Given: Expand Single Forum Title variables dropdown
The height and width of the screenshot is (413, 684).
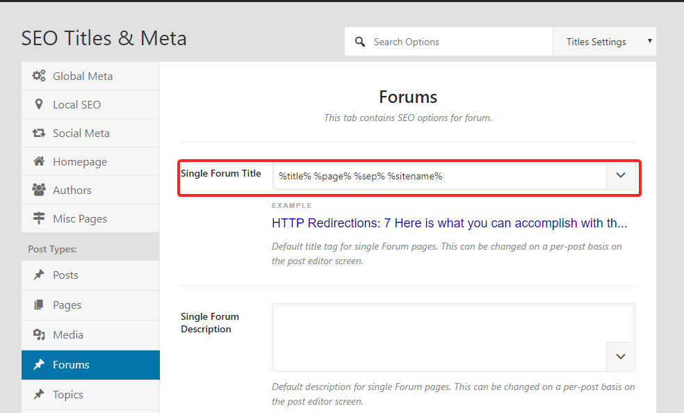Looking at the screenshot, I should [x=621, y=175].
